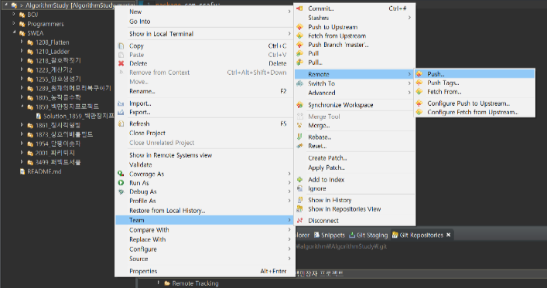Click the Disconnect icon
Image resolution: width=547 pixels, height=288 pixels.
tap(299, 221)
